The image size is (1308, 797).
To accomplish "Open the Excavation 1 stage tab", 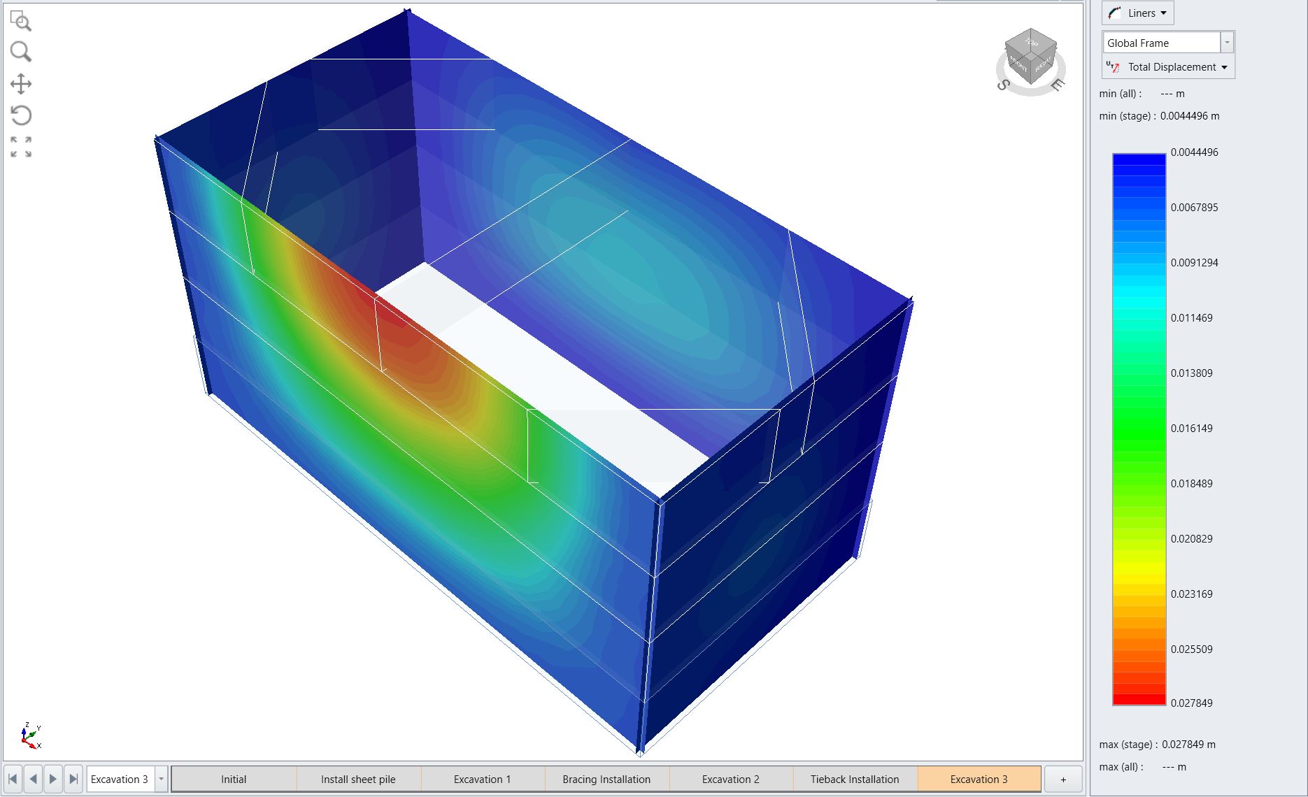I will pyautogui.click(x=483, y=780).
